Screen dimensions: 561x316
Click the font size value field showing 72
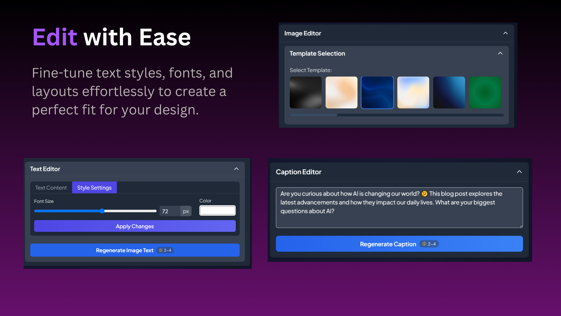coord(170,211)
